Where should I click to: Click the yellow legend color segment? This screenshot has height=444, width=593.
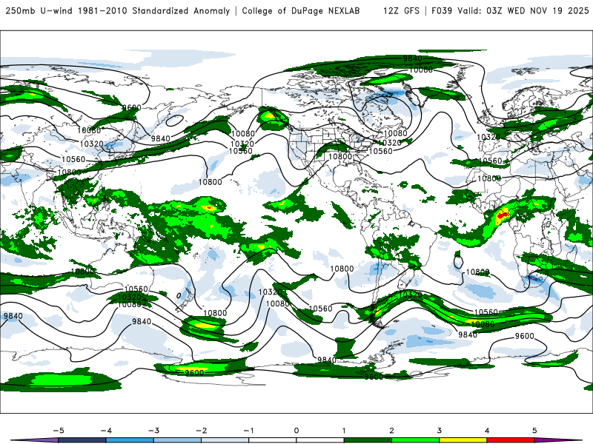click(x=463, y=440)
